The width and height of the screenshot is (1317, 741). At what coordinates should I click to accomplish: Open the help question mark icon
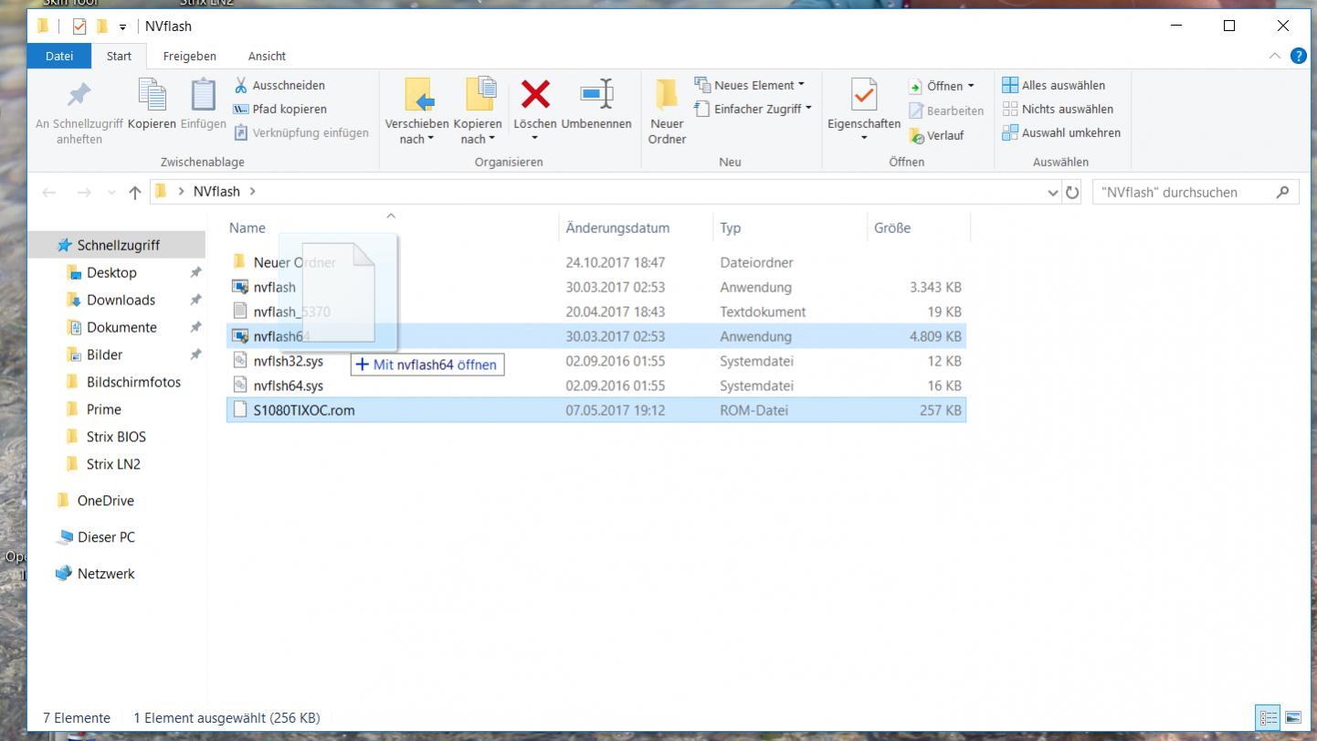1298,56
